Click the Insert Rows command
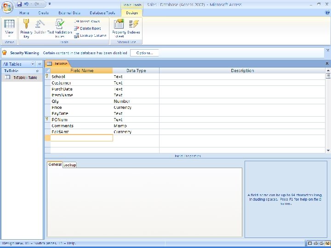331x248 pixels. tap(87, 22)
